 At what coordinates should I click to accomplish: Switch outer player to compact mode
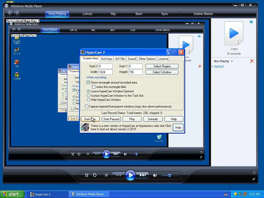(254, 179)
